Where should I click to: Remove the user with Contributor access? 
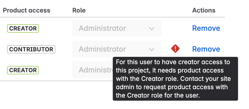tap(206, 49)
